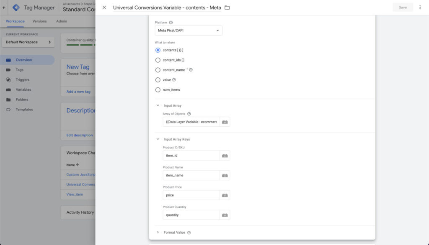Click the Add a new tag link
429x245 pixels.
78,92
